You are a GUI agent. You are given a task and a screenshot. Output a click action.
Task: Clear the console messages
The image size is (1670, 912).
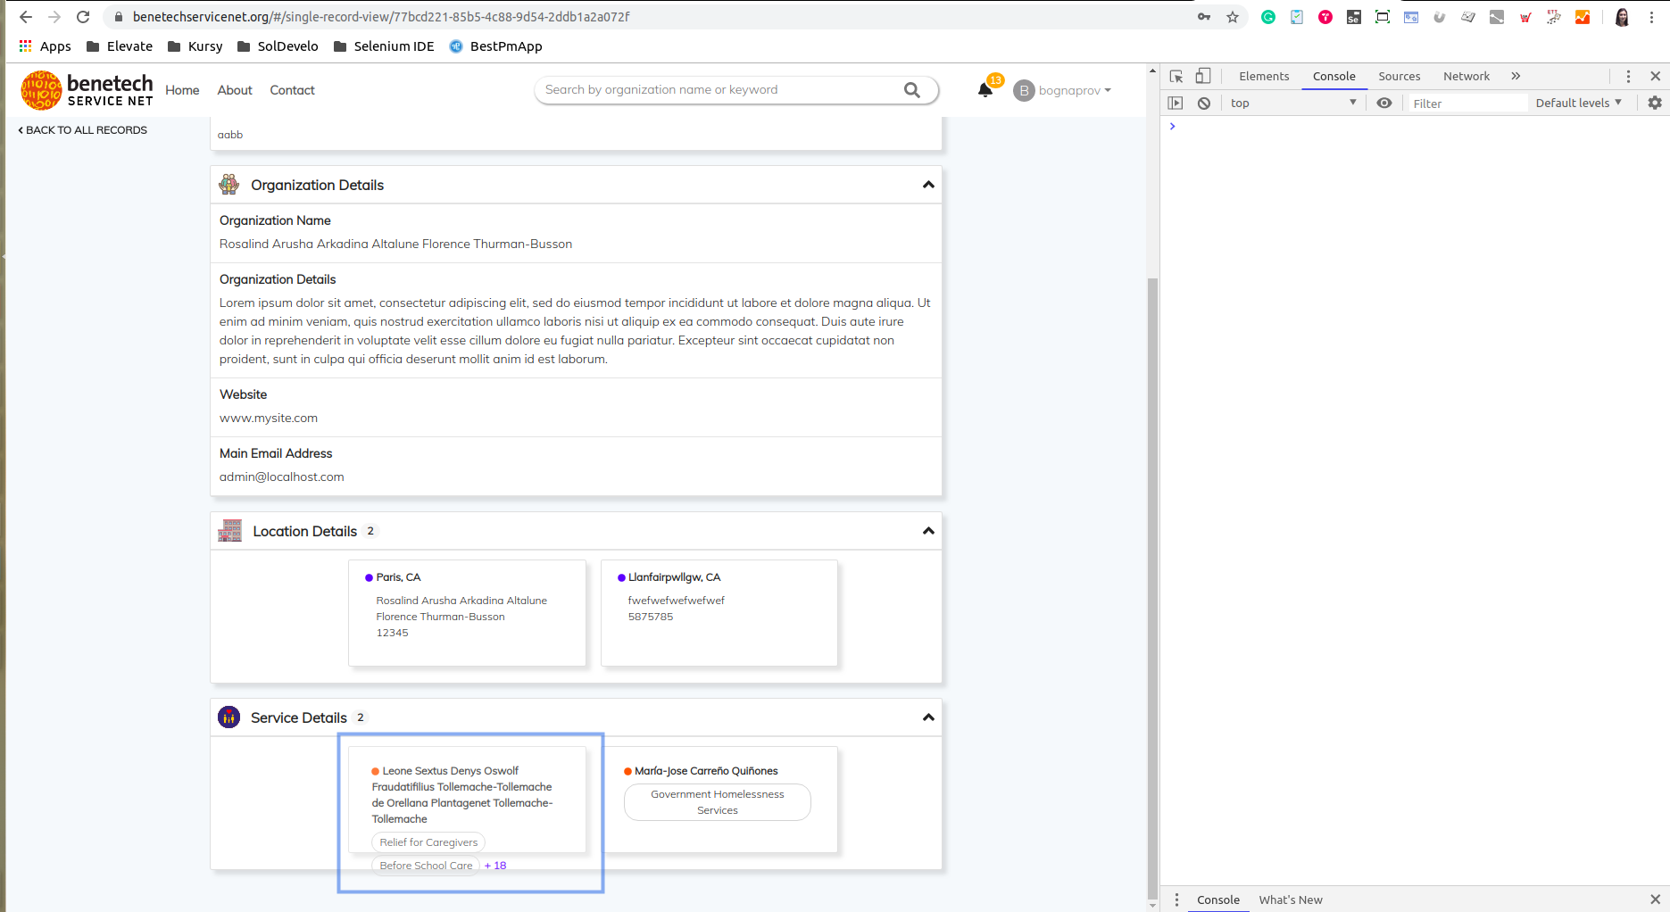tap(1204, 103)
